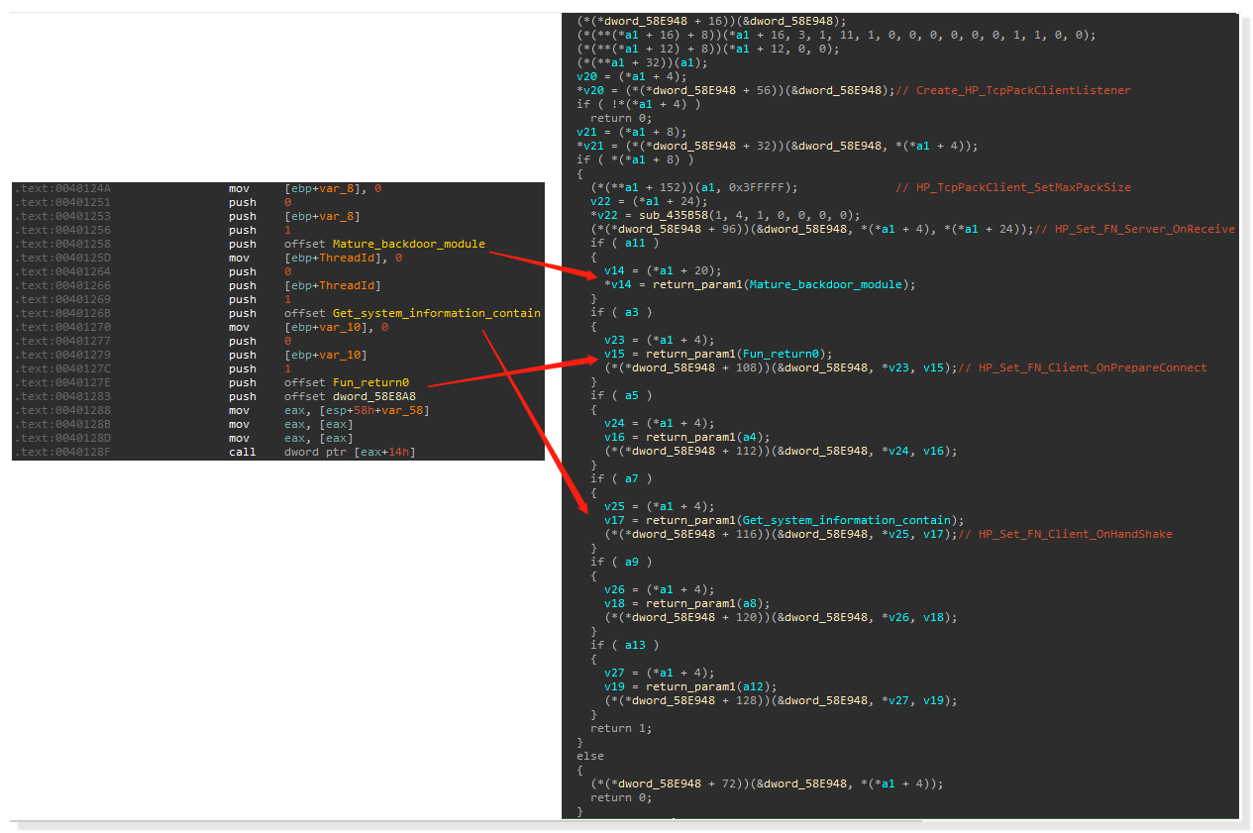Click Get_system_information_contain offset in the disassembly

436,313
